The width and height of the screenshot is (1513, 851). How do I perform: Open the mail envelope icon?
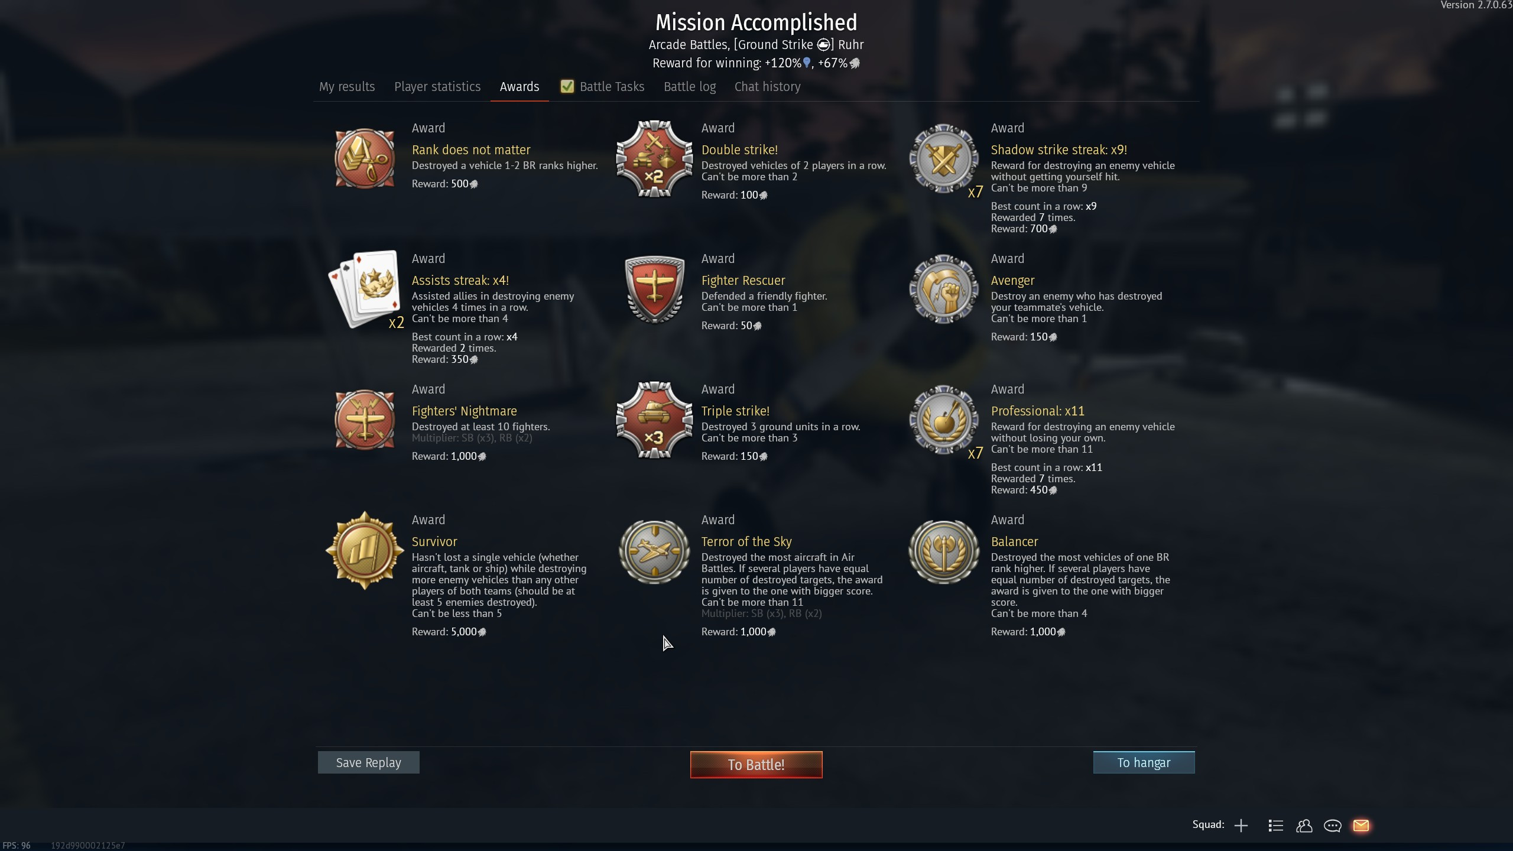[x=1361, y=826]
